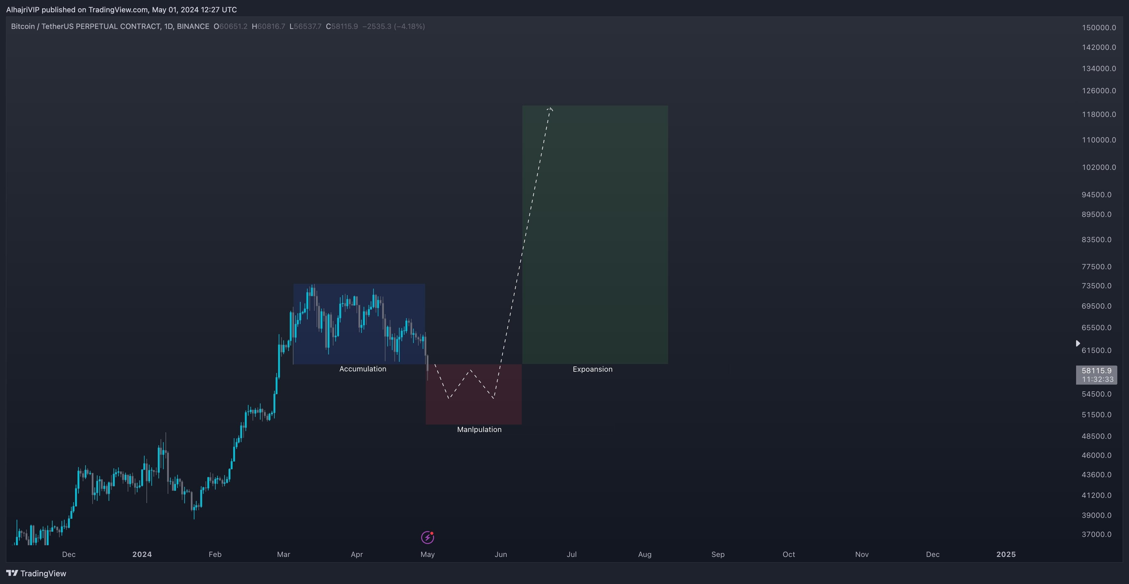Click the Sep label on time axis
Screen dimensions: 1129x584
pos(718,554)
